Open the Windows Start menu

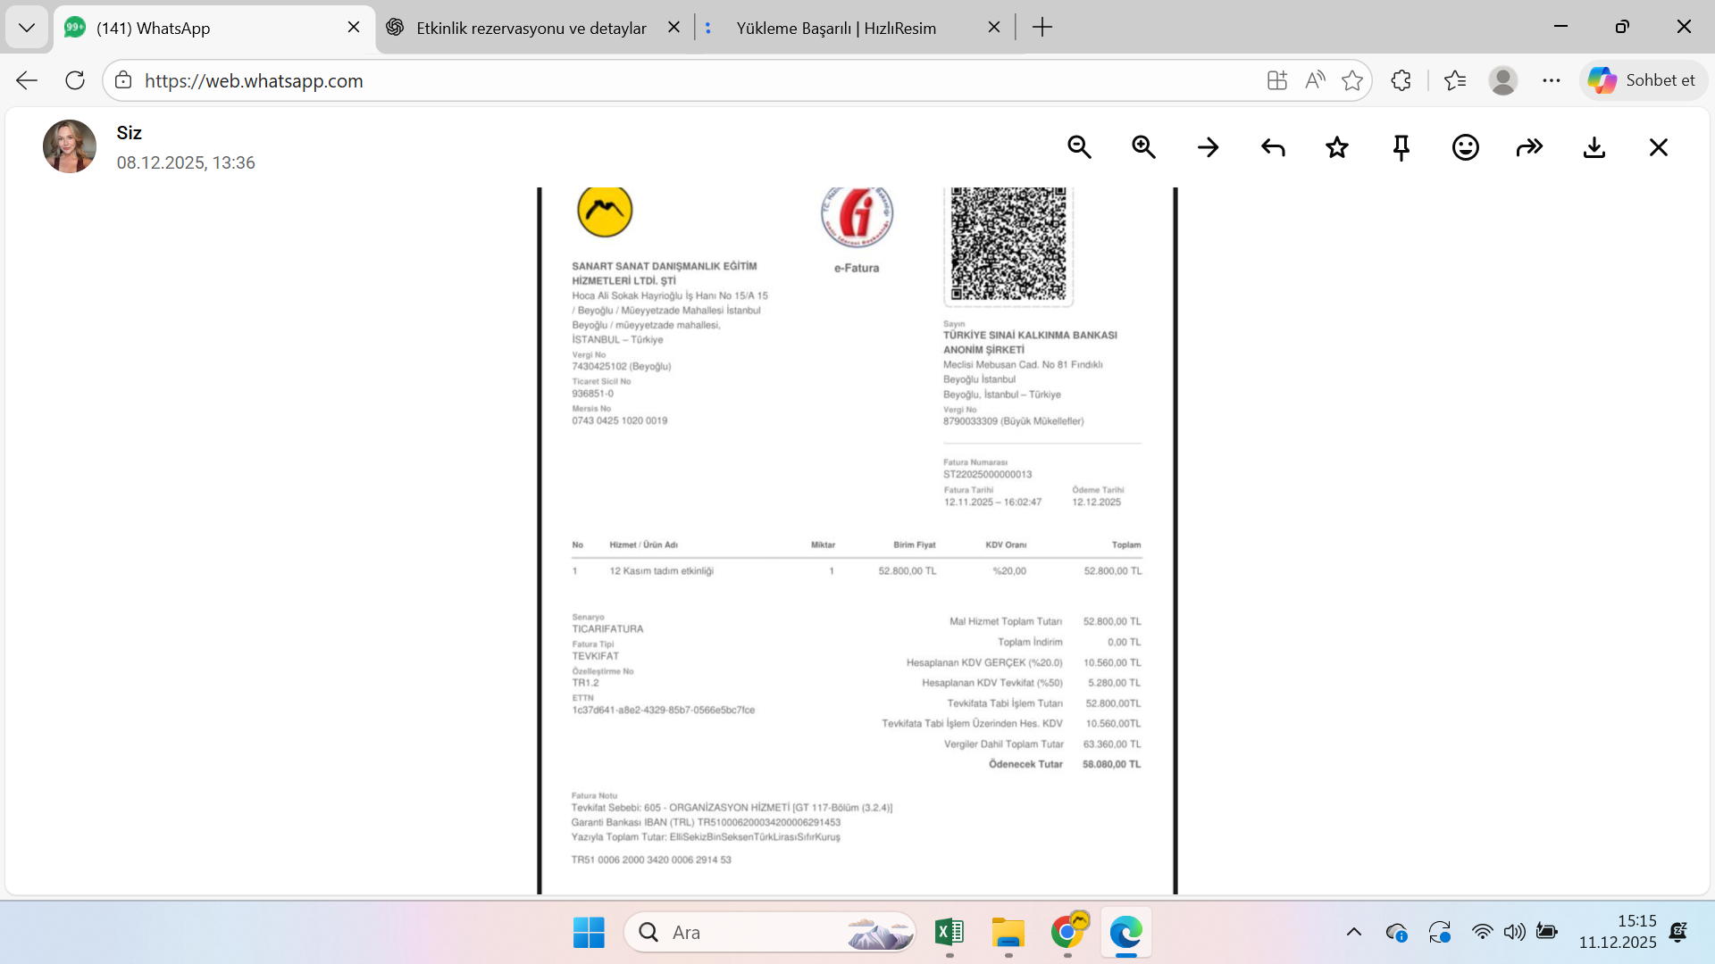pyautogui.click(x=589, y=933)
